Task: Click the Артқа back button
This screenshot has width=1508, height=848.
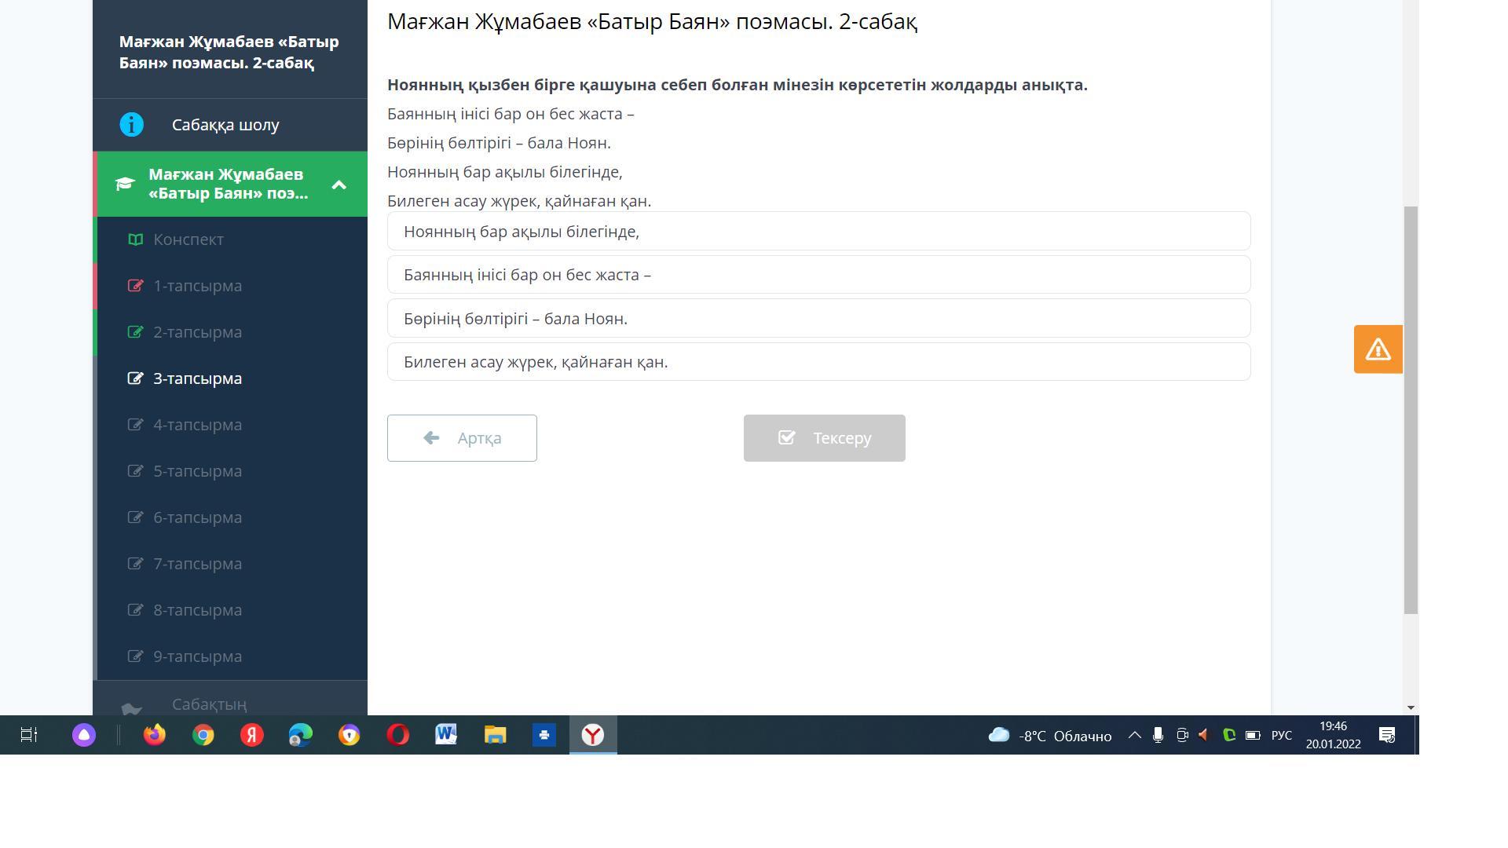Action: click(x=462, y=438)
